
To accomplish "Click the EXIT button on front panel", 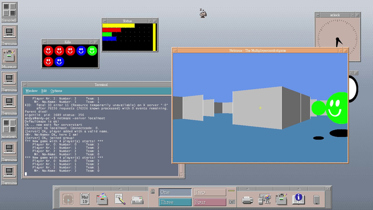I will (233, 202).
